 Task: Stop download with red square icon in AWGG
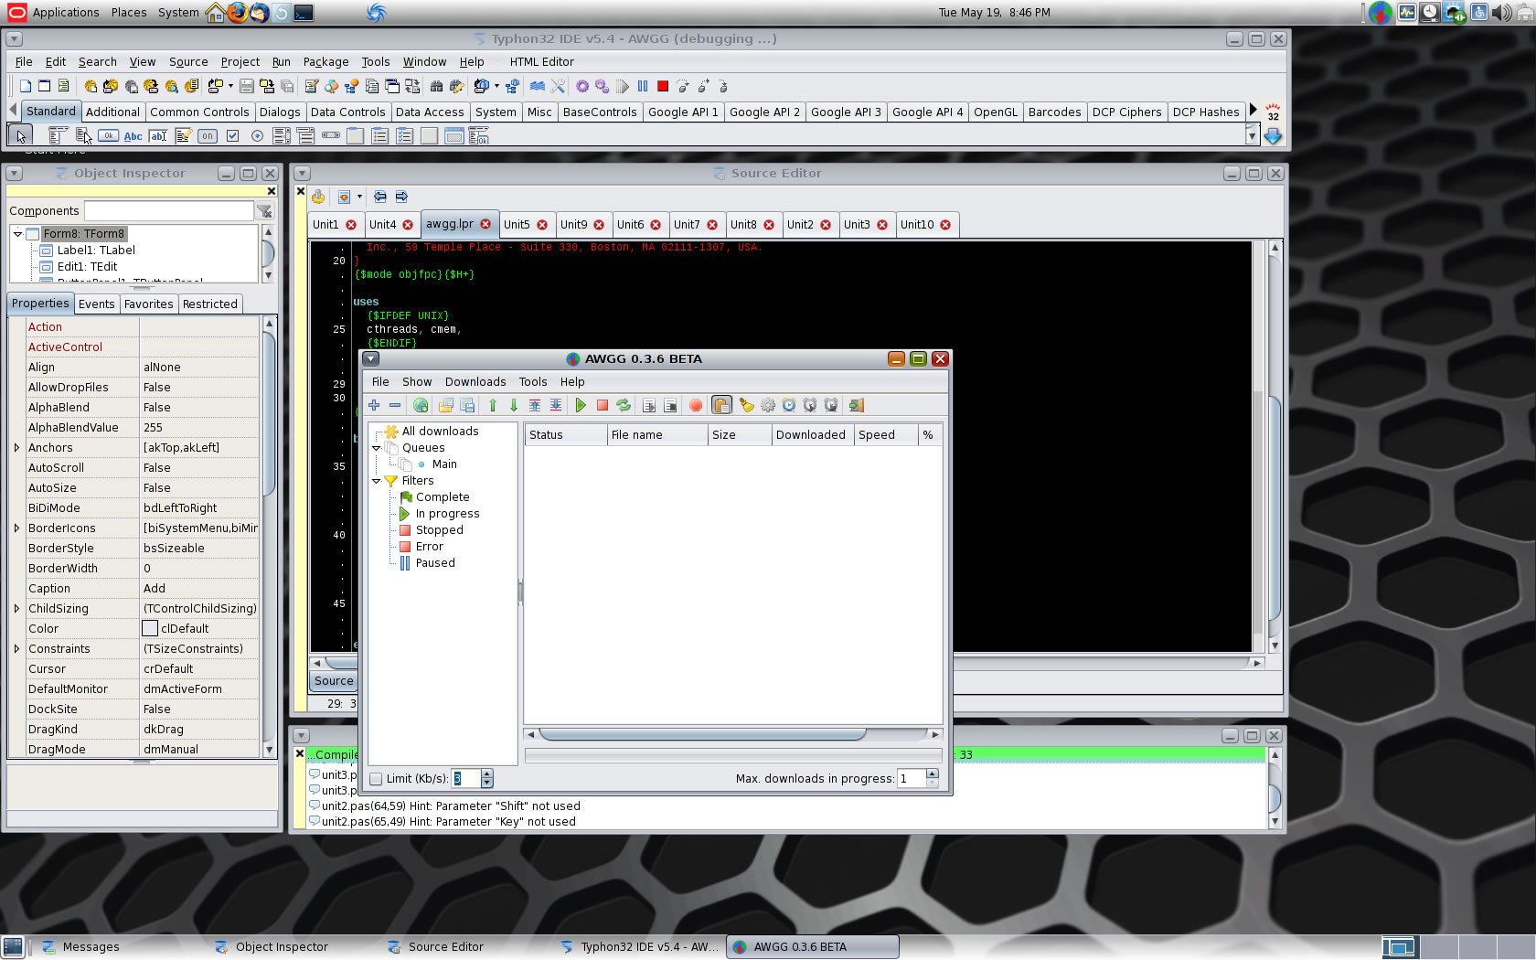[x=602, y=405]
